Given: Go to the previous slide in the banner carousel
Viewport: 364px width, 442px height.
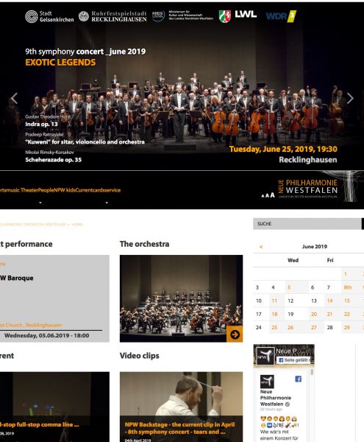Looking at the screenshot, I should click(14, 99).
